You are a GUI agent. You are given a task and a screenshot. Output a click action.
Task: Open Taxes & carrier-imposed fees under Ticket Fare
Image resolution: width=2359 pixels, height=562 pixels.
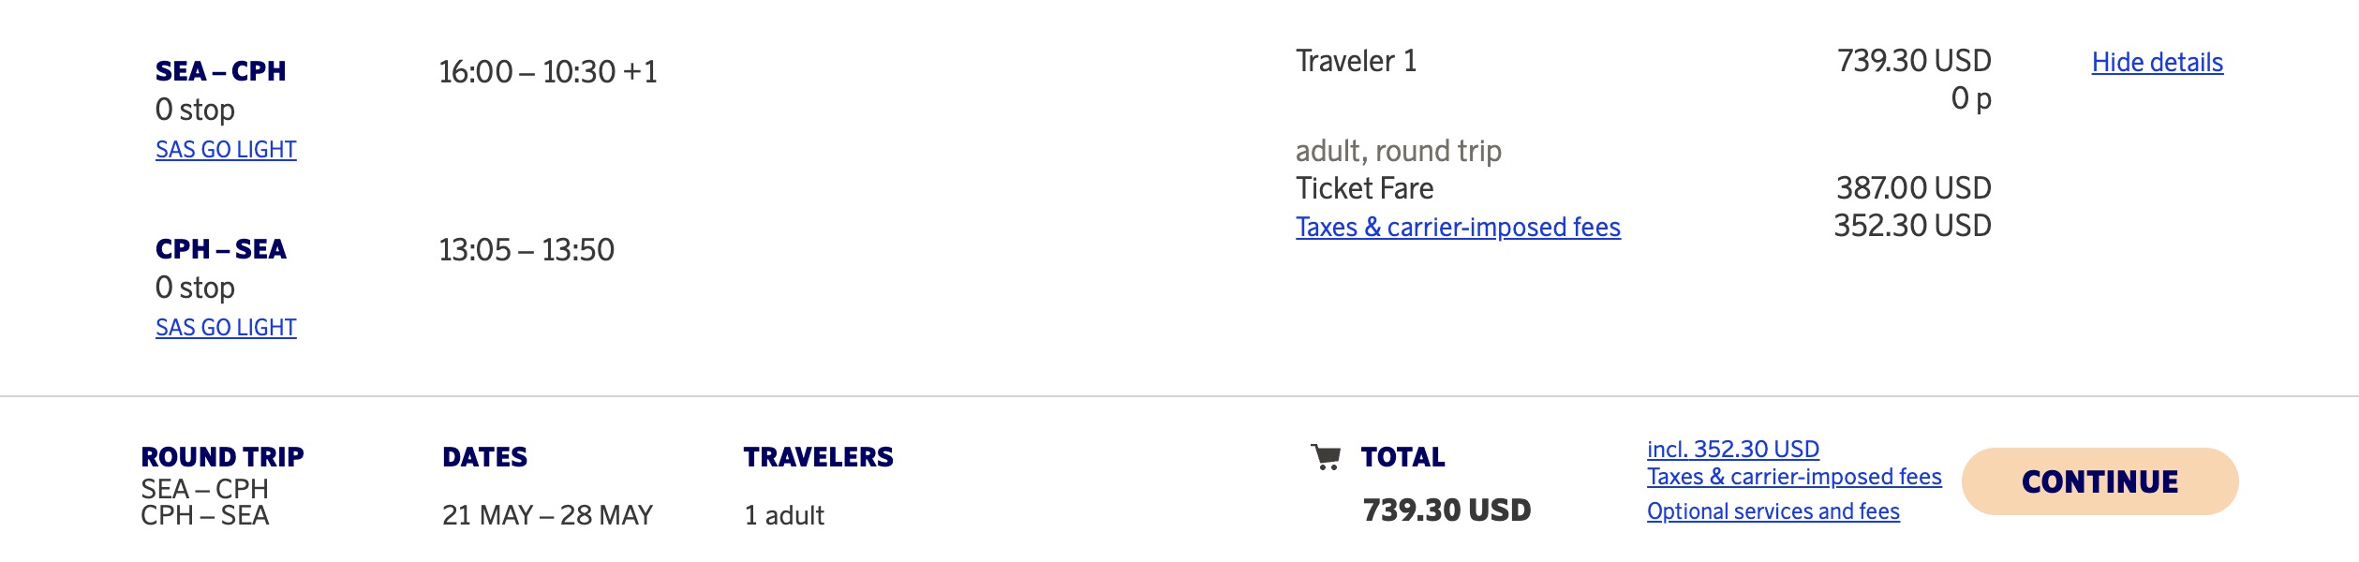[1458, 228]
